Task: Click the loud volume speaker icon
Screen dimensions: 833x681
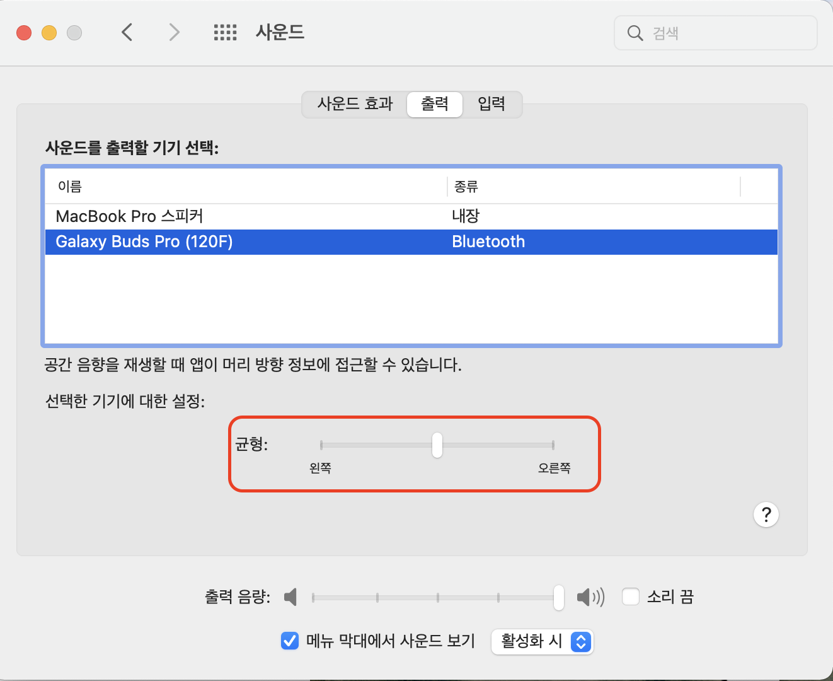Action: pyautogui.click(x=591, y=597)
